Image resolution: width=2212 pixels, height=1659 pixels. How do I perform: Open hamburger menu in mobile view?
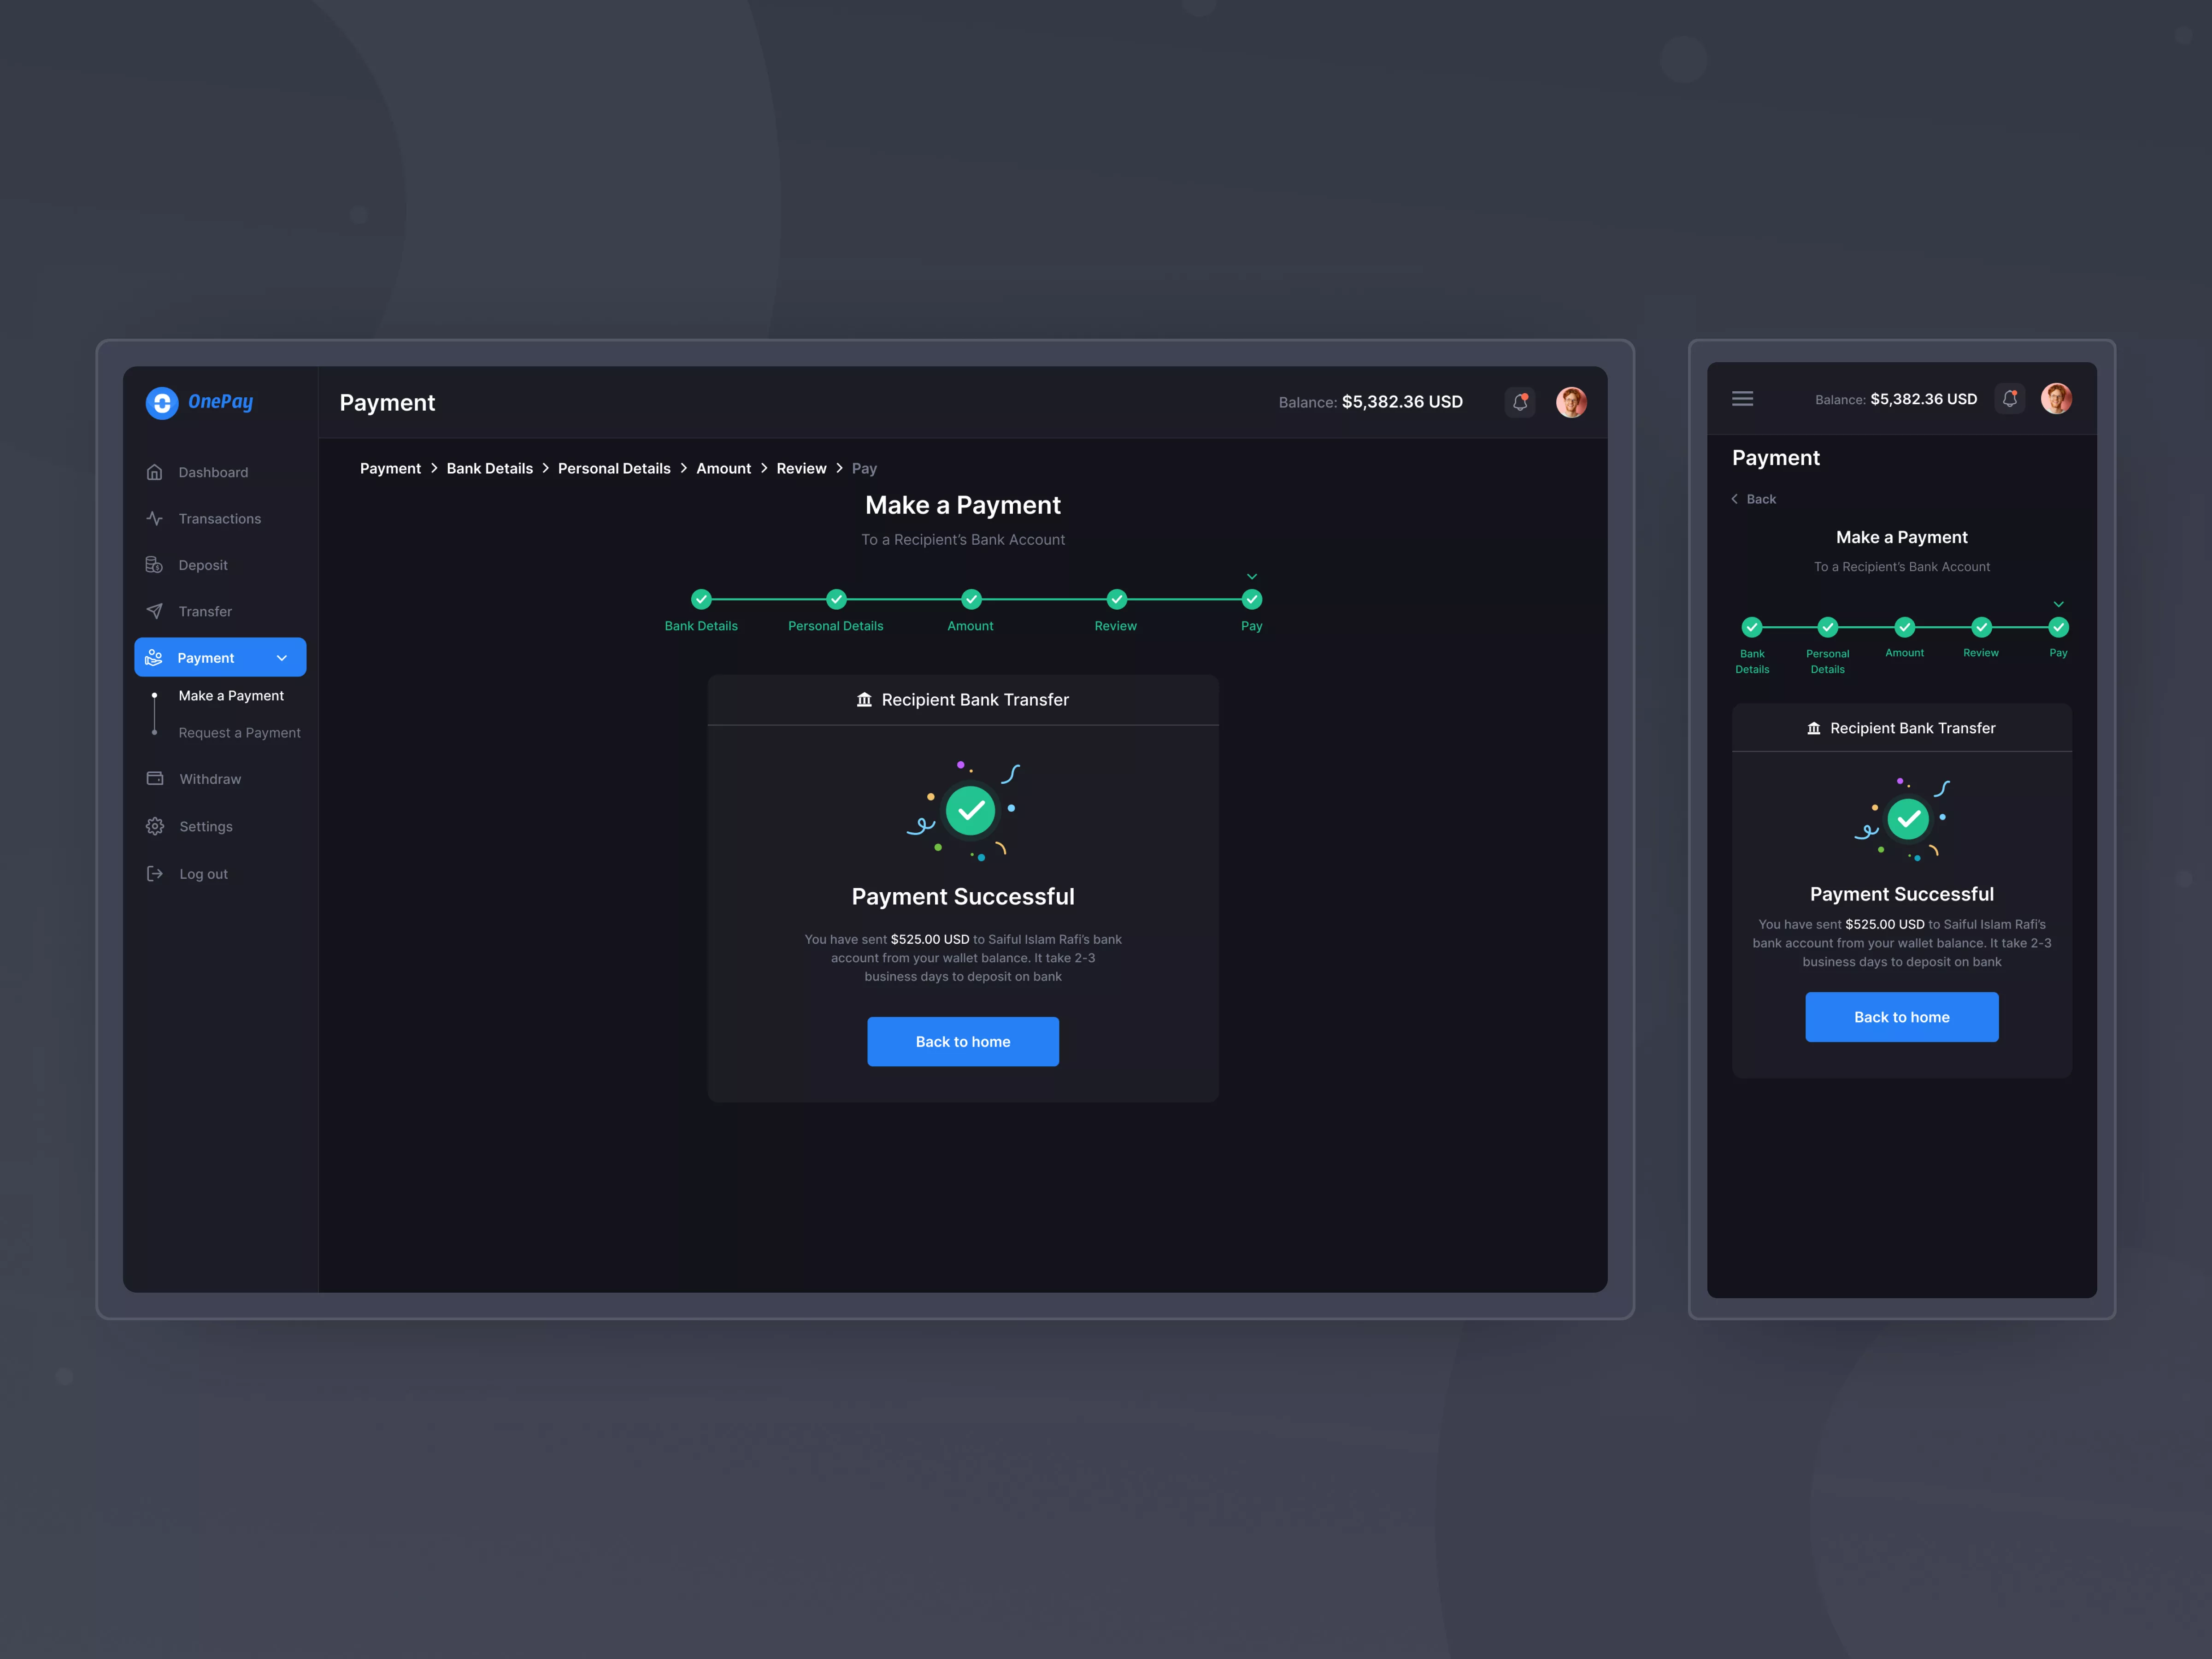pos(1743,399)
